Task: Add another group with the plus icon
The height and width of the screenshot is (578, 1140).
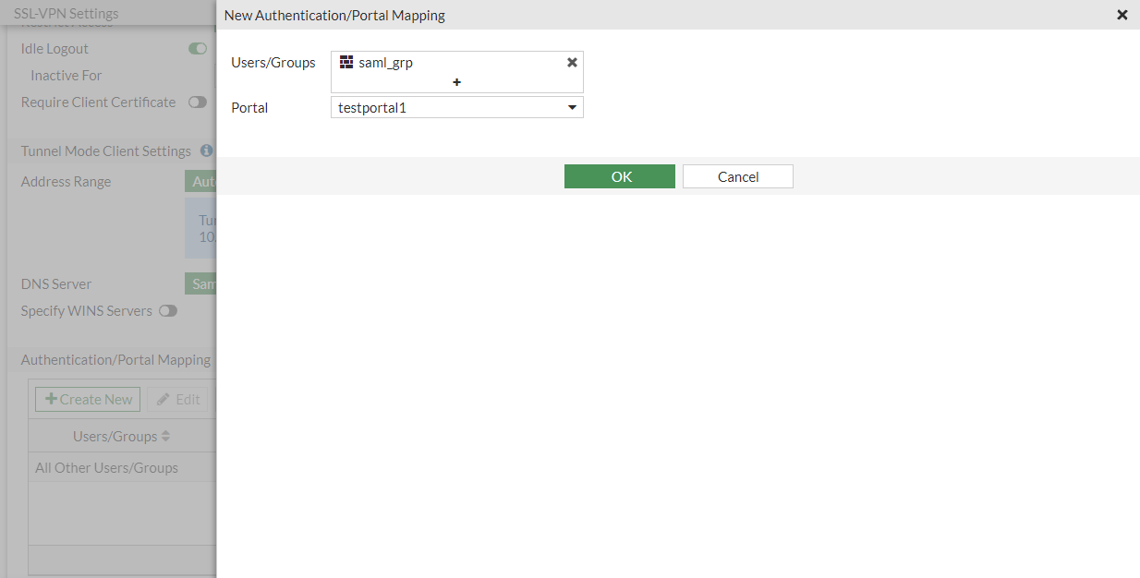Action: click(456, 82)
